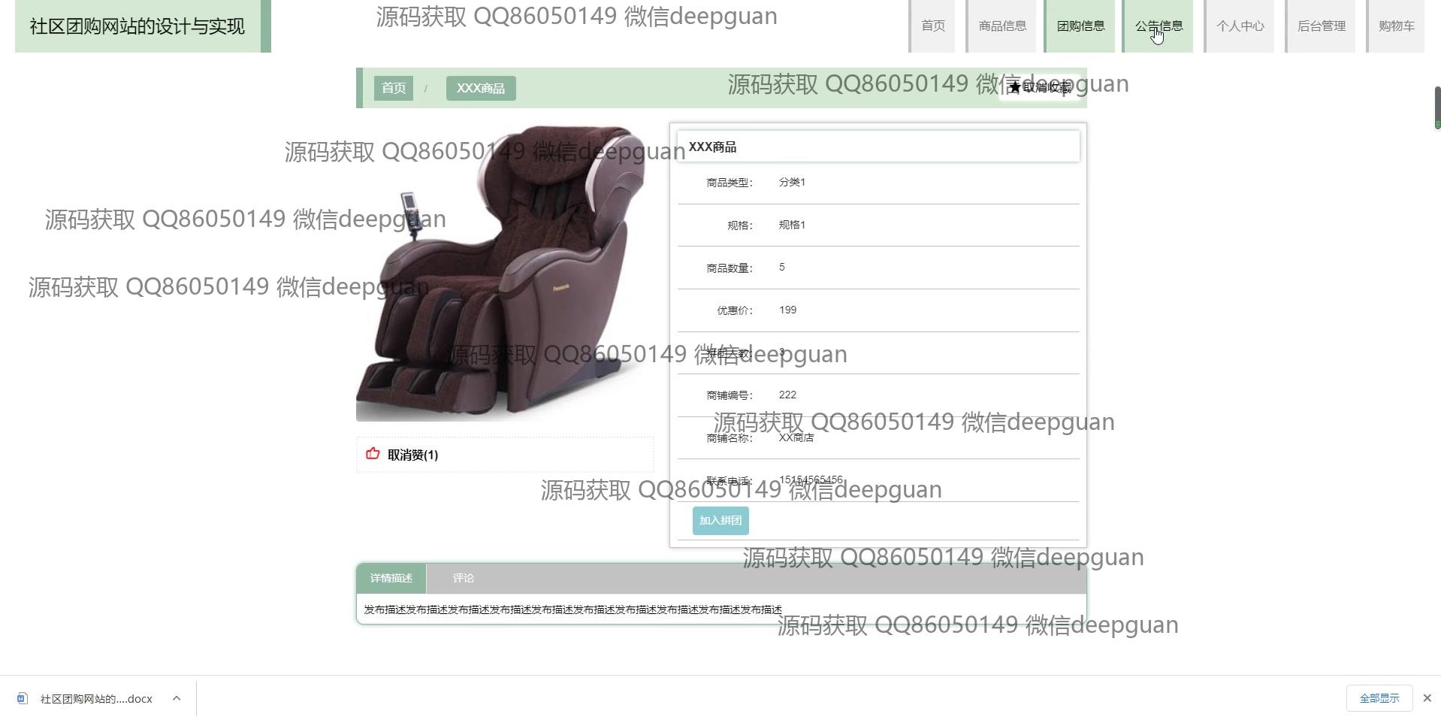
Task: Click the 规格: label
Action: (x=740, y=225)
